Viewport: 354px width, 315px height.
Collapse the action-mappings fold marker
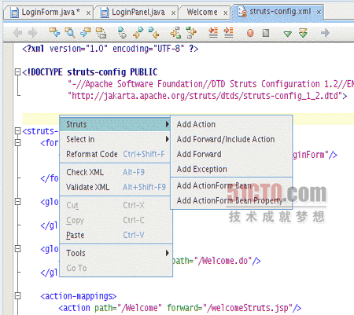pyautogui.click(x=17, y=296)
